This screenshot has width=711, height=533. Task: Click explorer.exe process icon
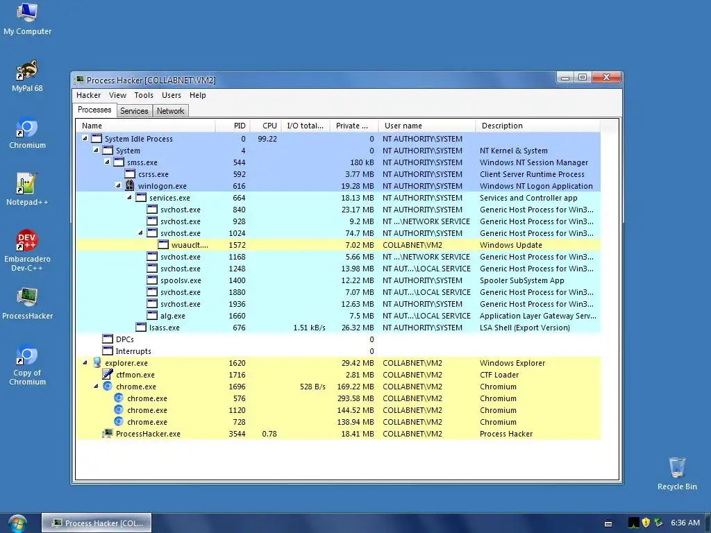[x=97, y=362]
